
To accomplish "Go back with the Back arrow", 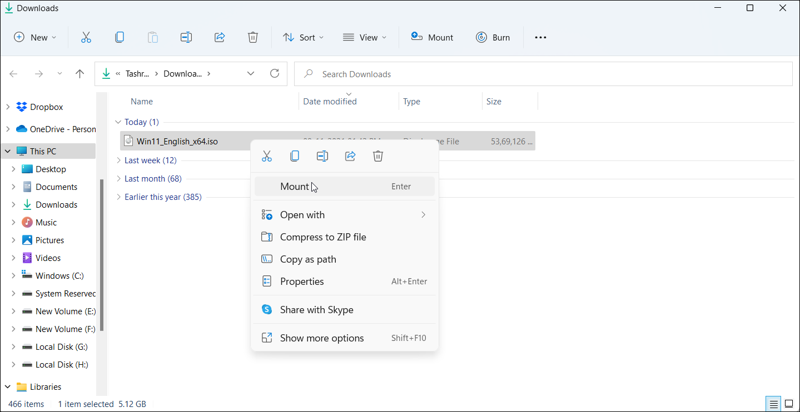I will pos(14,74).
